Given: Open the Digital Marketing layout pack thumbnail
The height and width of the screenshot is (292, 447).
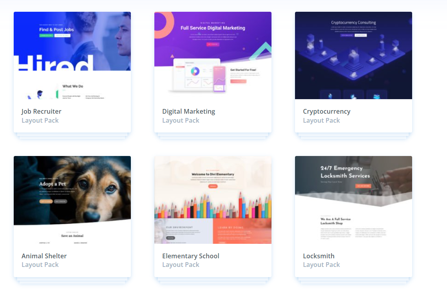Looking at the screenshot, I should tap(213, 55).
